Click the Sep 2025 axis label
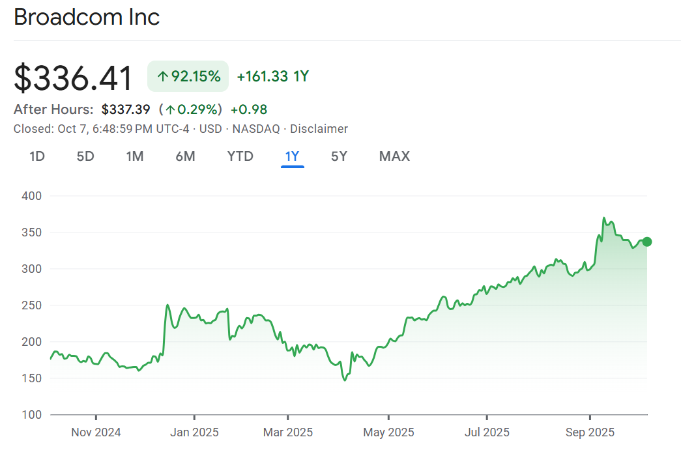 (590, 432)
